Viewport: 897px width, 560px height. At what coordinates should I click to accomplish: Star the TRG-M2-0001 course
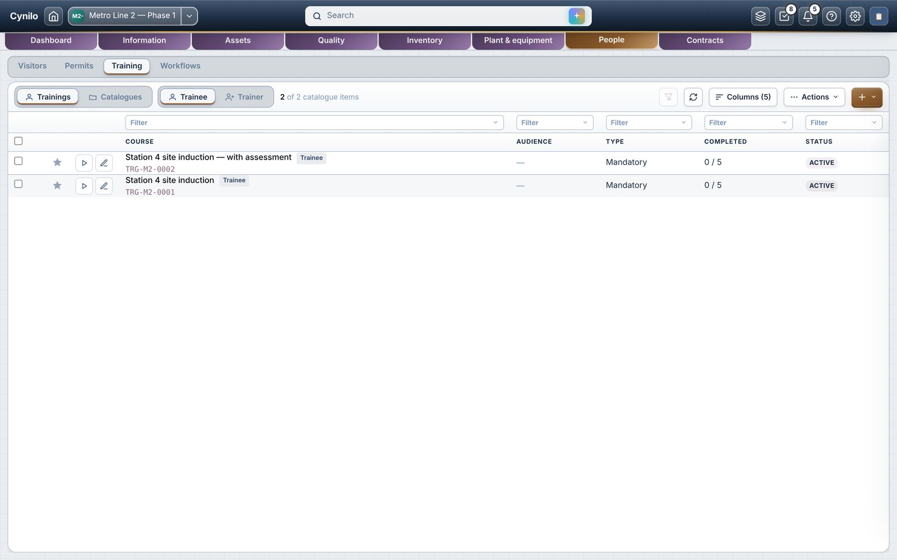pyautogui.click(x=57, y=185)
